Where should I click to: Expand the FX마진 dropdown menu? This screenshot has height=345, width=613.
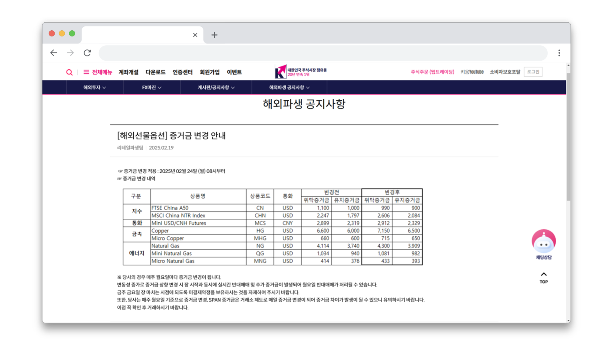[x=151, y=88]
